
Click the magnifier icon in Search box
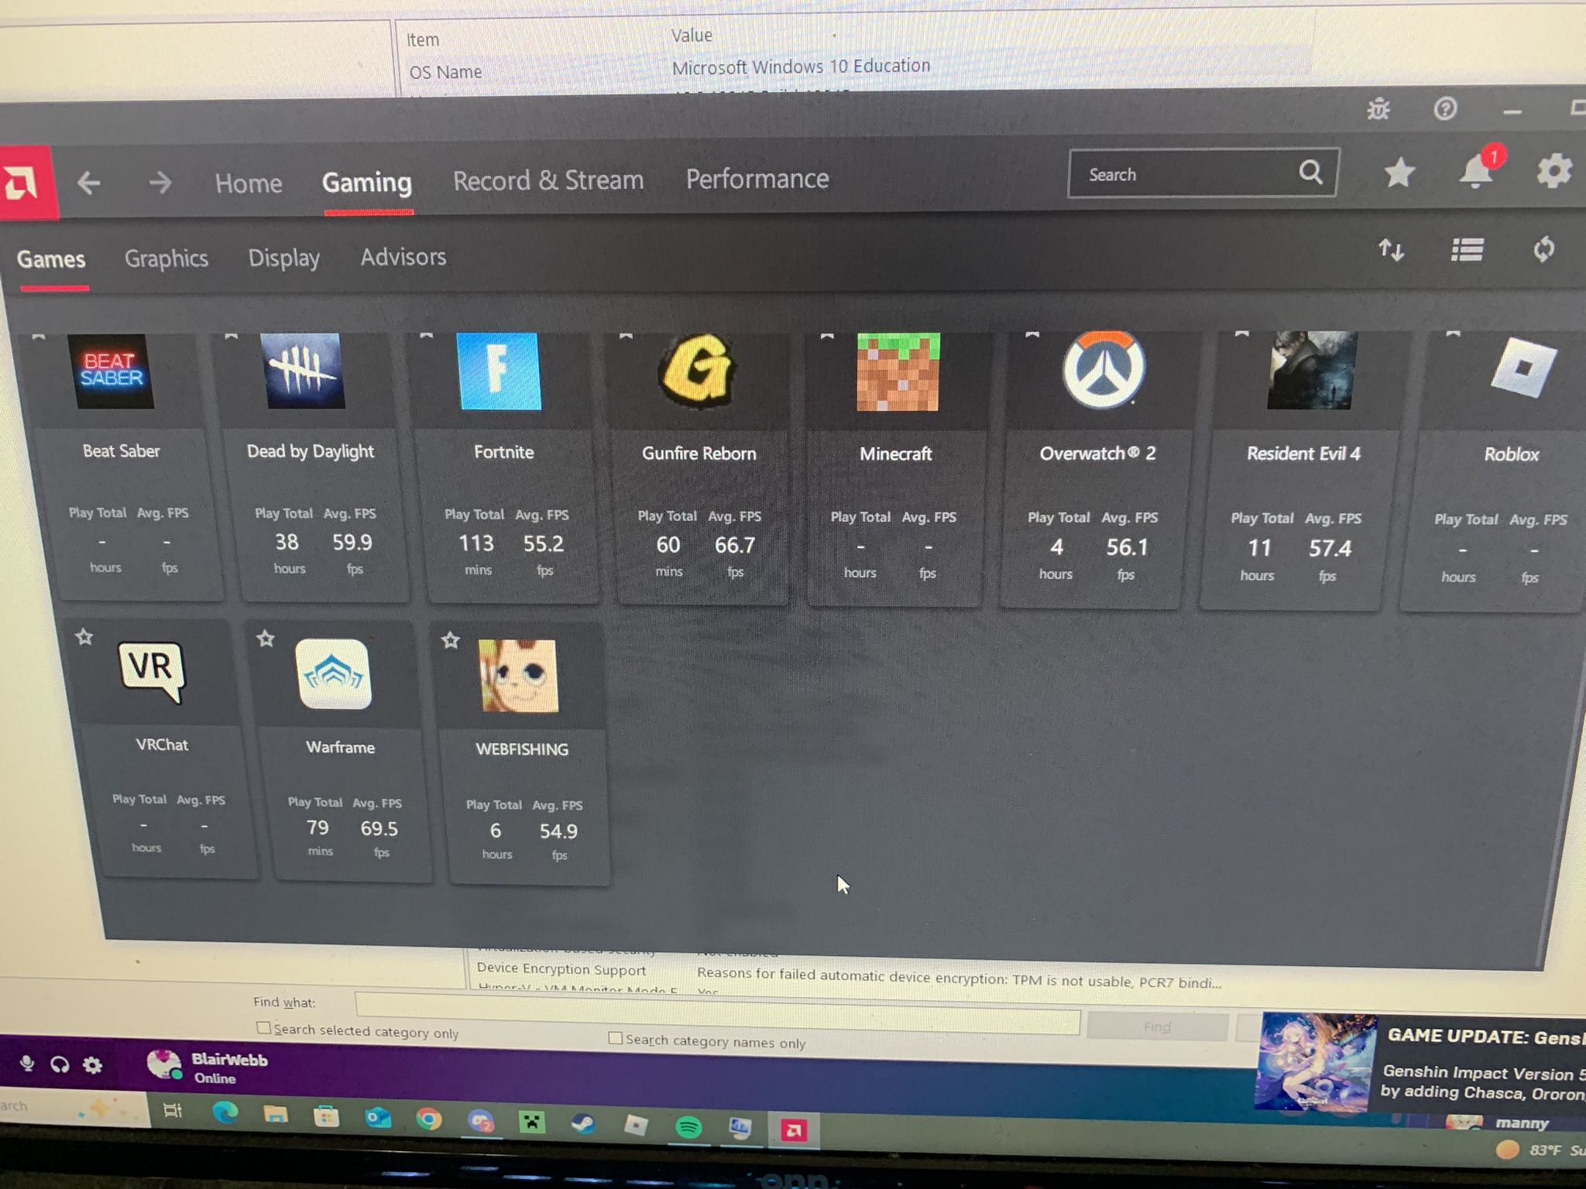1310,172
